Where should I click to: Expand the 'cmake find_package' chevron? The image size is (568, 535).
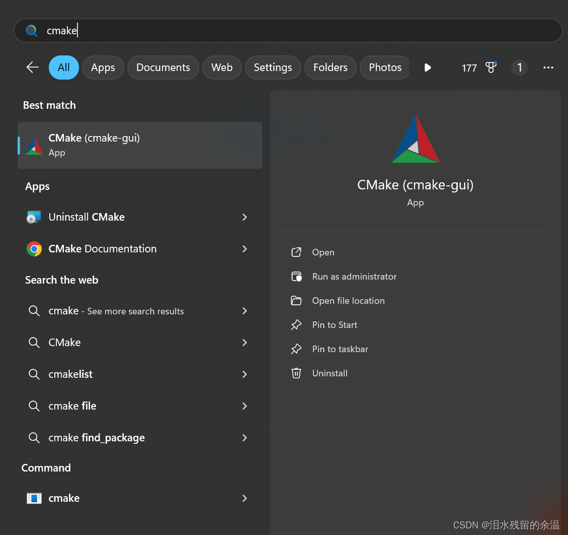[x=245, y=438]
